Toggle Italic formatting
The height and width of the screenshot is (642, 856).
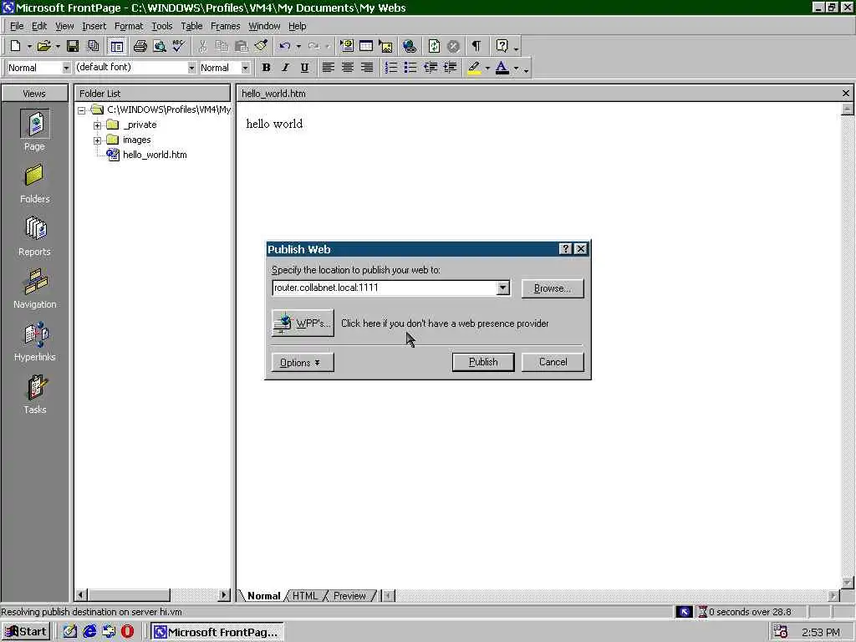point(285,68)
